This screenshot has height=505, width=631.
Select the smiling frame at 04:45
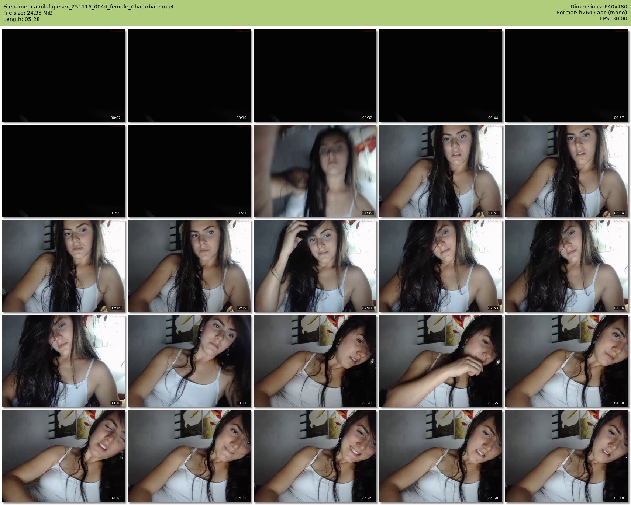coord(315,456)
